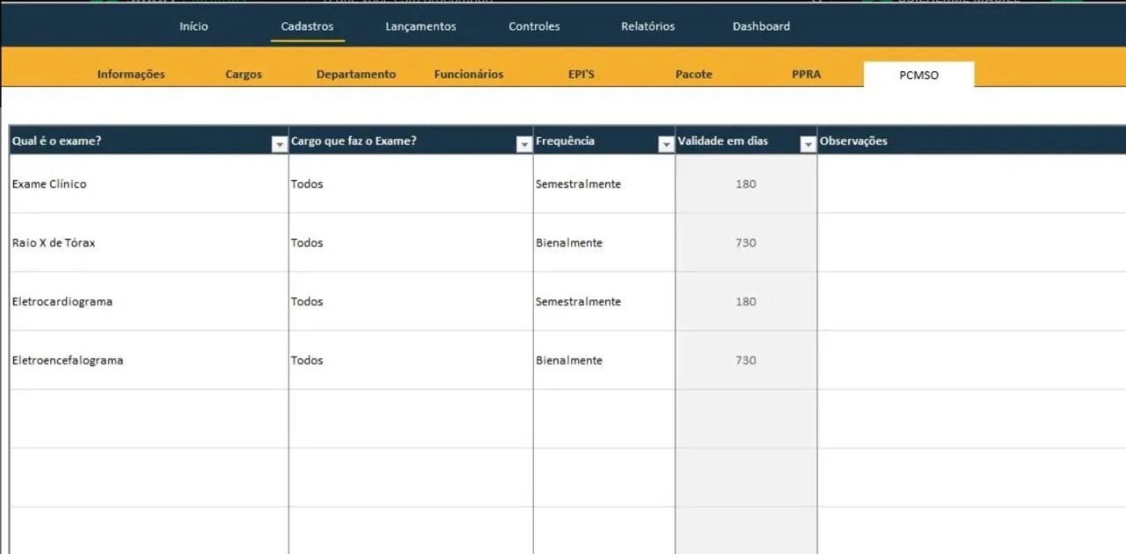This screenshot has width=1126, height=554.
Task: Switch to the Informações tab
Action: pyautogui.click(x=131, y=75)
